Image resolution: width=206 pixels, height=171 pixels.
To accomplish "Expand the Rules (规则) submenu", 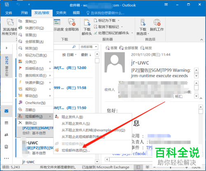I will [35, 89].
